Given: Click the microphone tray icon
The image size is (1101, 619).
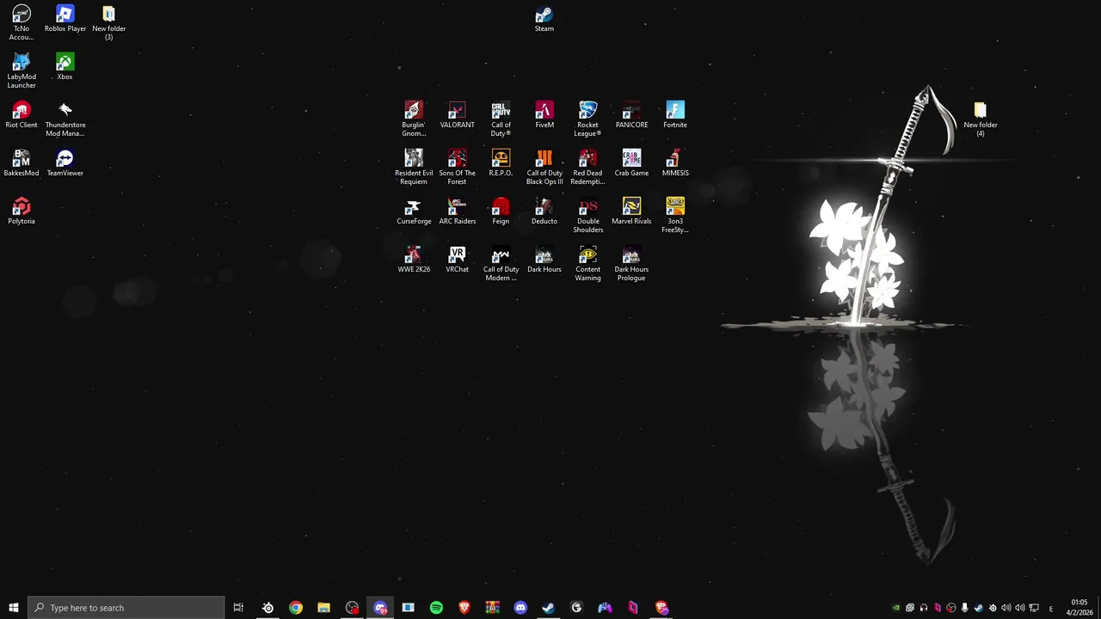Looking at the screenshot, I should coord(965,608).
